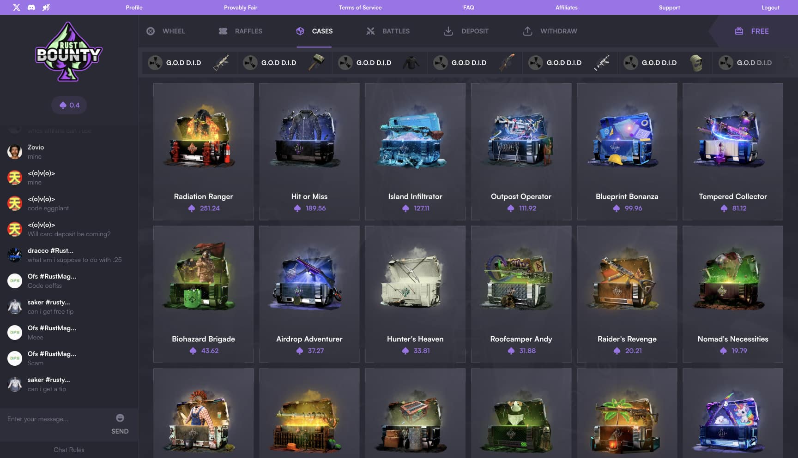The width and height of the screenshot is (798, 458).
Task: Click 'Will card deposit be coming?' message
Action: pyautogui.click(x=69, y=234)
